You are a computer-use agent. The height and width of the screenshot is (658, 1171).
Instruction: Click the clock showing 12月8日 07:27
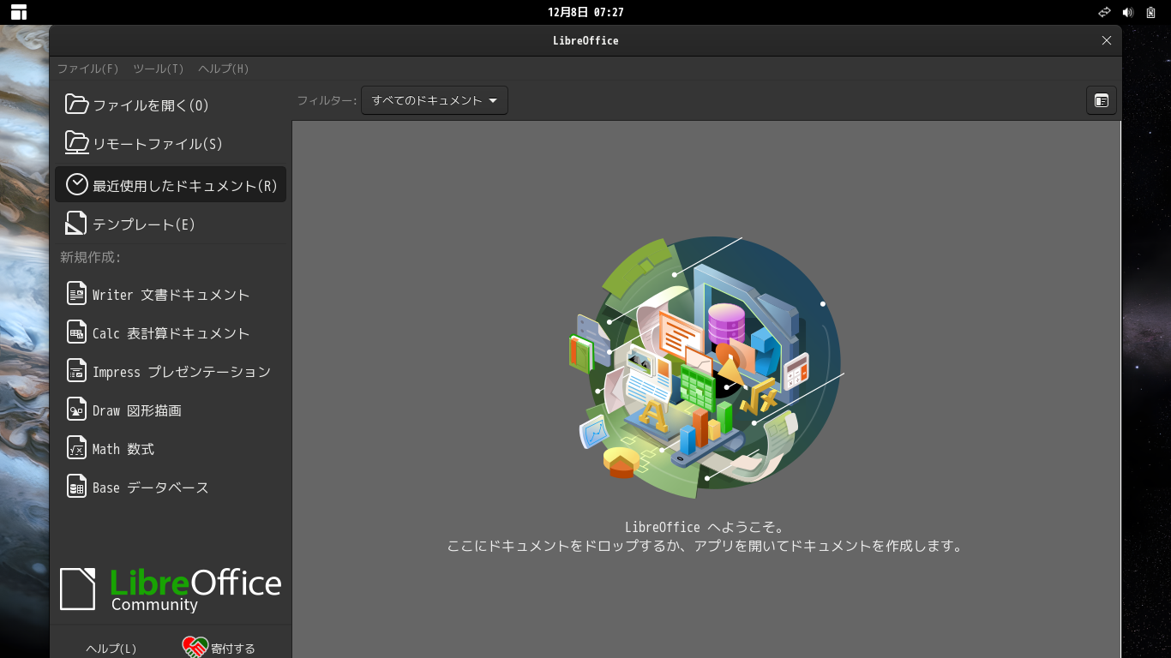[585, 12]
